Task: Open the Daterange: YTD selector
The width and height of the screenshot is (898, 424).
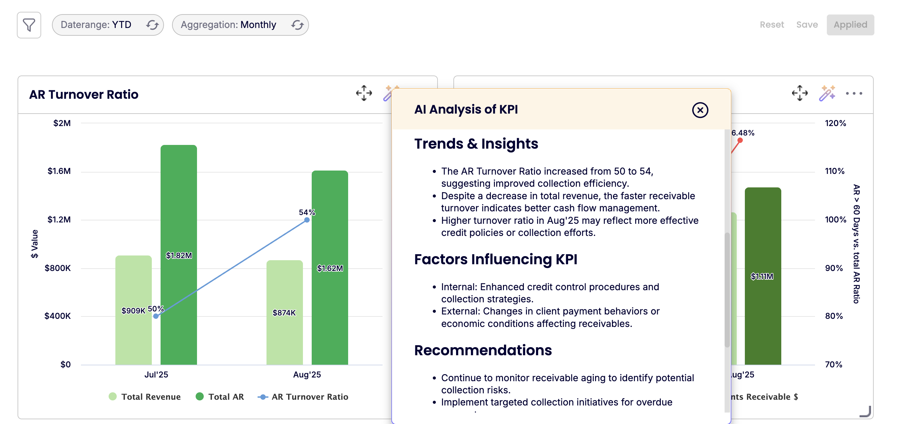Action: pos(96,25)
